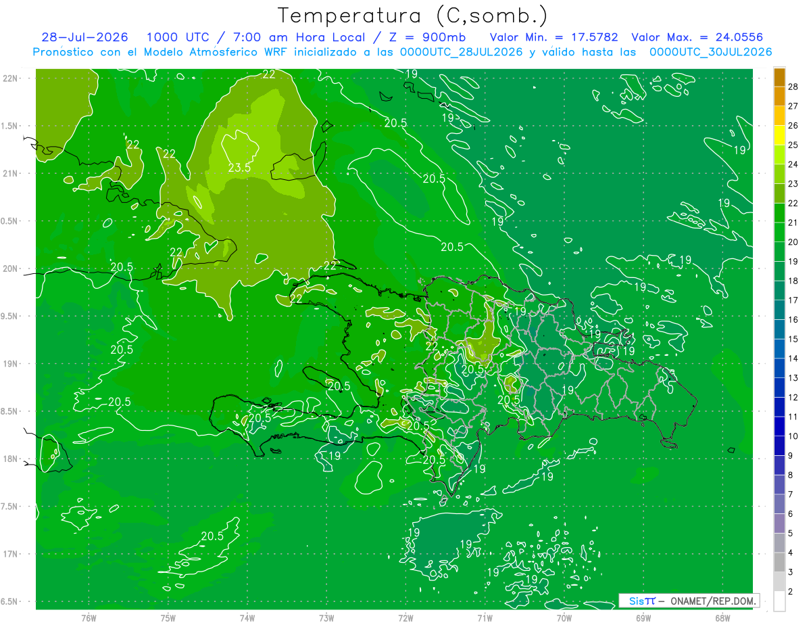Click the "69W" longitude label
811x627 pixels.
pyautogui.click(x=643, y=618)
